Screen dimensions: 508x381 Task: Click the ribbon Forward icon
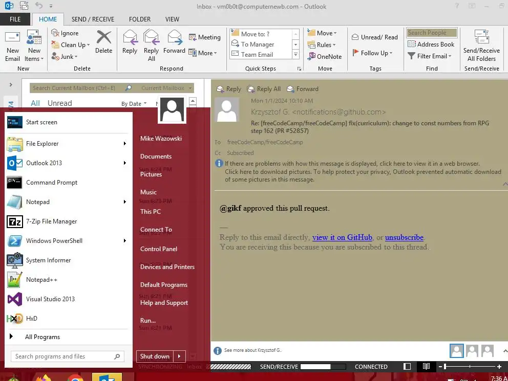(174, 42)
